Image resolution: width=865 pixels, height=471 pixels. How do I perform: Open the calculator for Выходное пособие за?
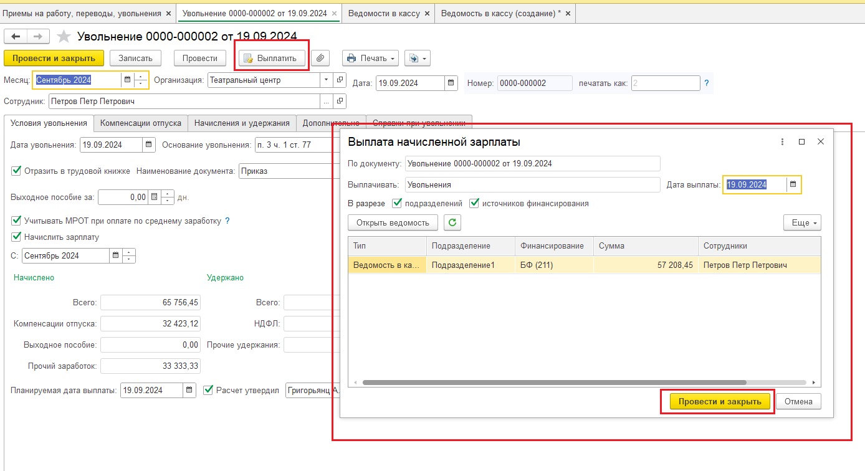(x=154, y=197)
